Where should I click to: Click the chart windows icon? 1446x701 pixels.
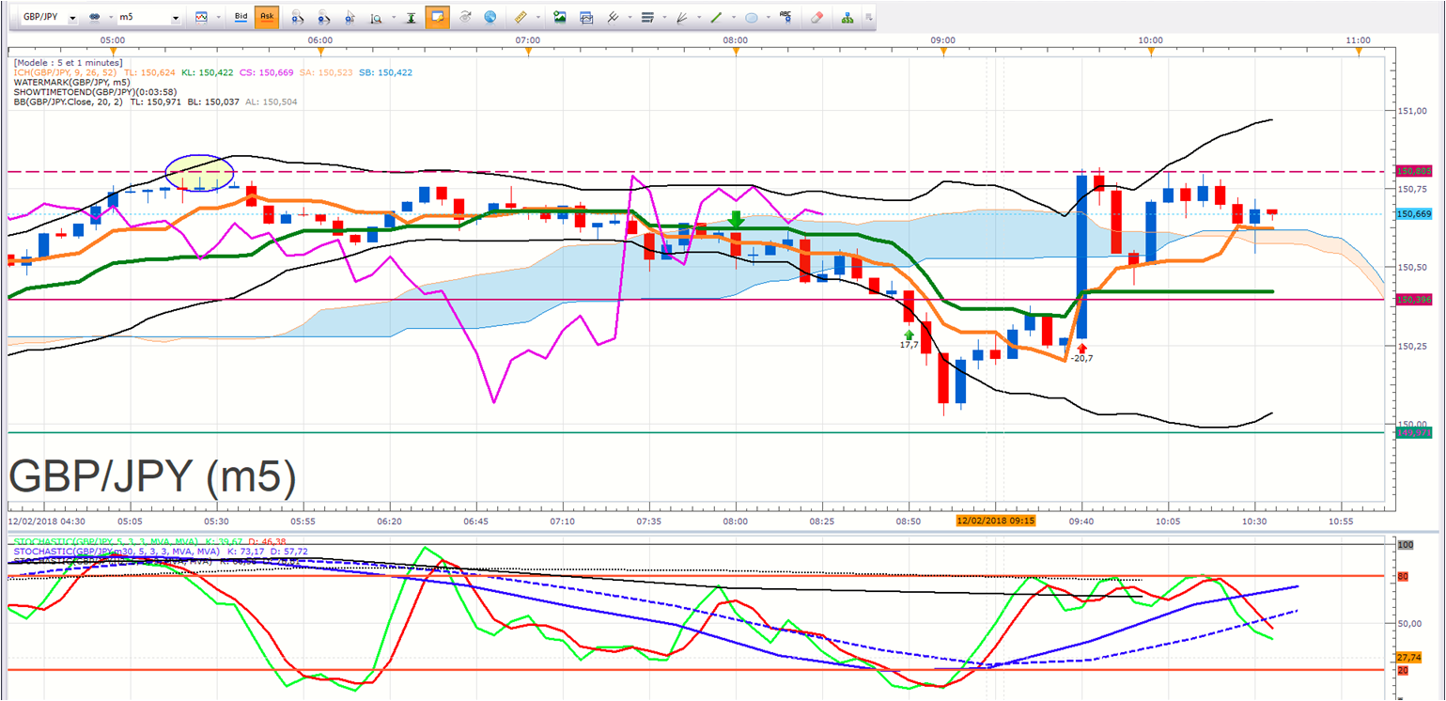pos(586,17)
